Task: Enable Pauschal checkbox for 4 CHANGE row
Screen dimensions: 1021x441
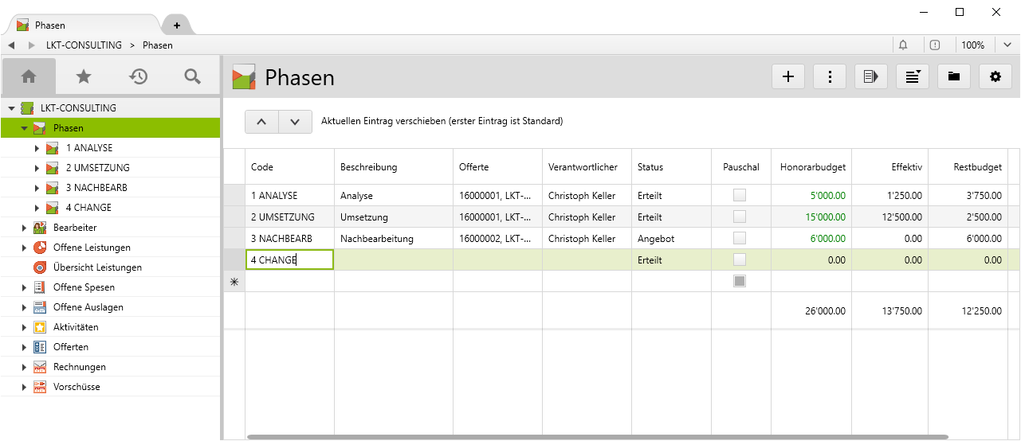Action: (x=740, y=260)
